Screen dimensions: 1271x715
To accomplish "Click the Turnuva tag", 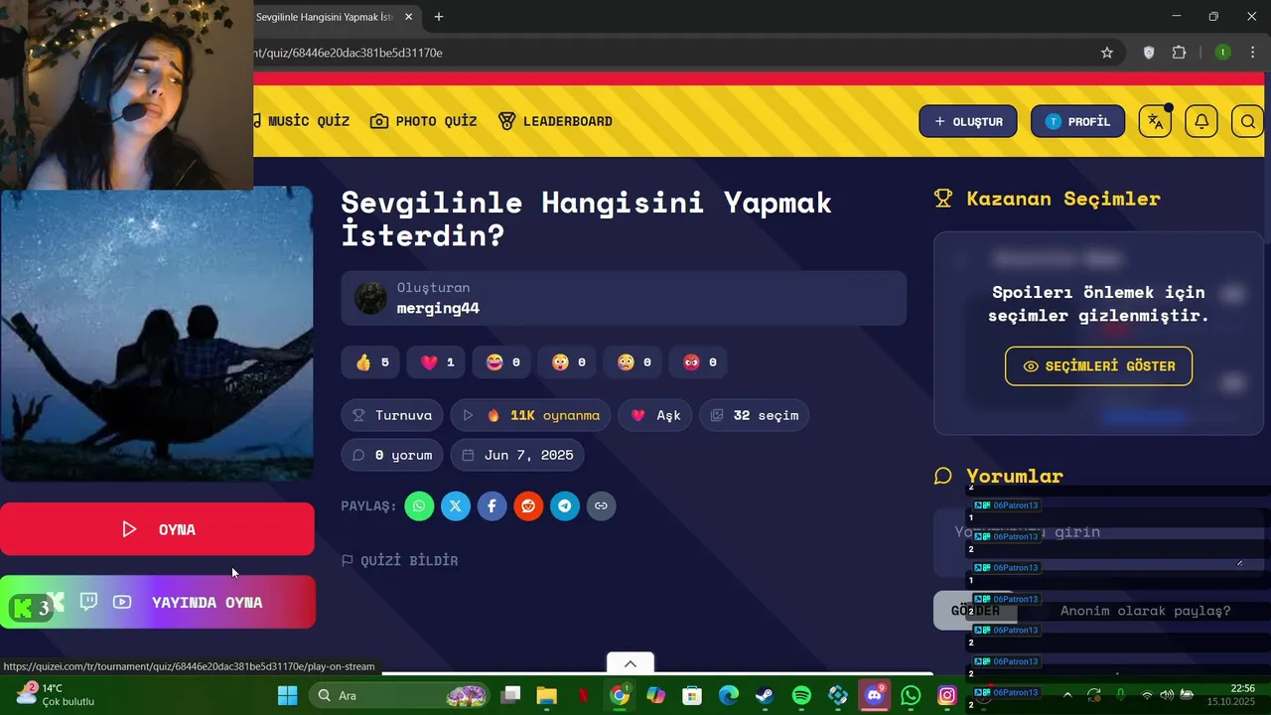I will (392, 415).
